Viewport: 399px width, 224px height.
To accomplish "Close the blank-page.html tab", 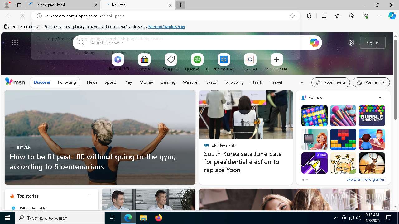I will click(96, 5).
